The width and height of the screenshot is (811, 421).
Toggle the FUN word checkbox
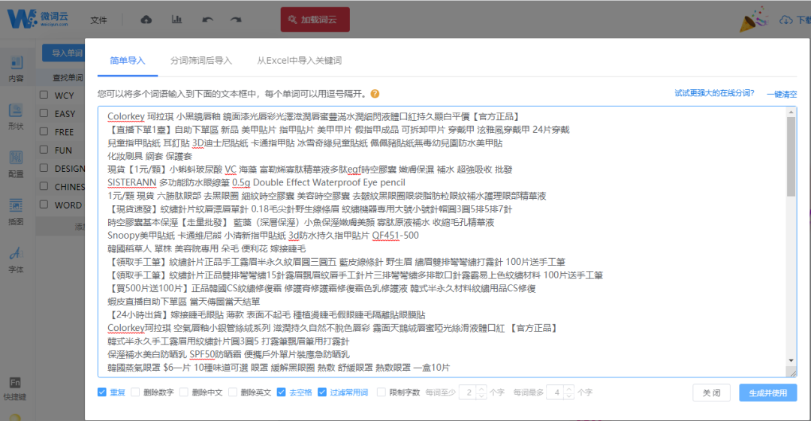pos(44,150)
